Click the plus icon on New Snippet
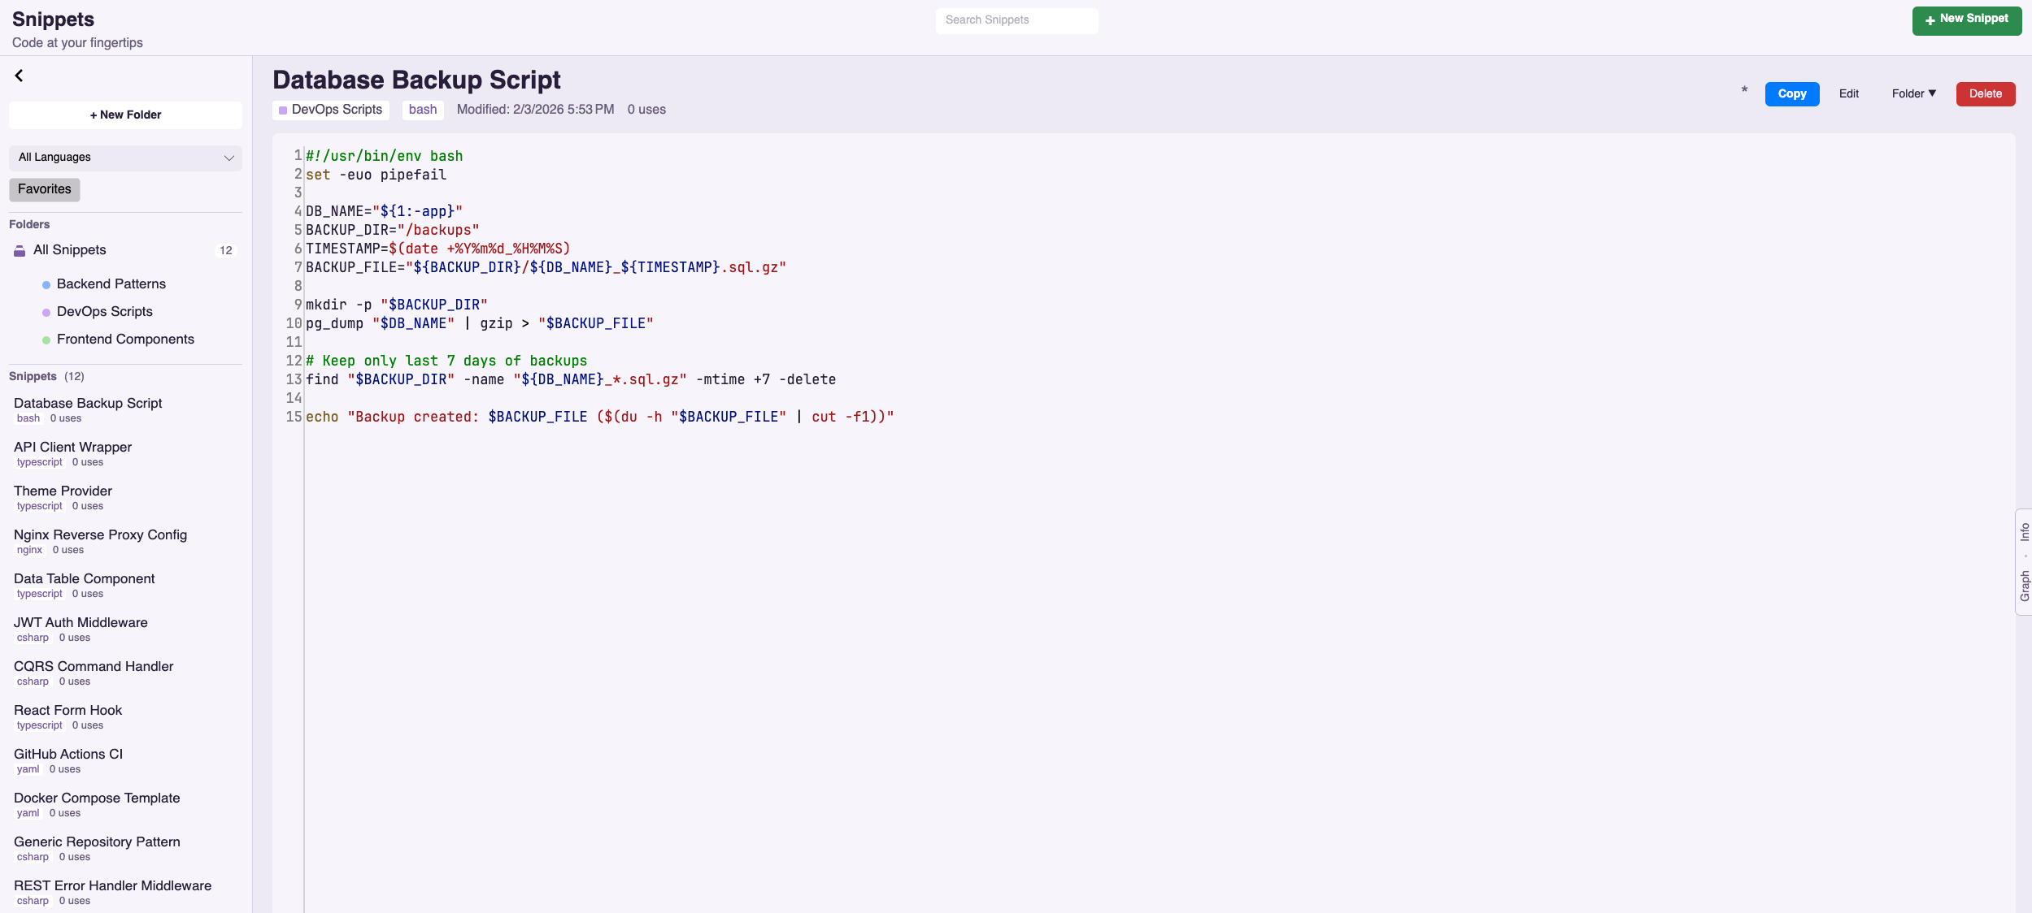This screenshot has height=913, width=2032. click(1931, 20)
